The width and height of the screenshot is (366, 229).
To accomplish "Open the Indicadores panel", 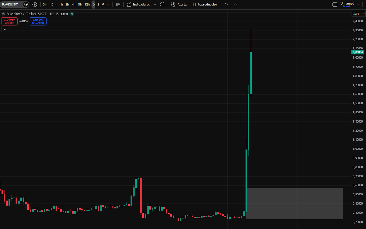I will coord(138,5).
